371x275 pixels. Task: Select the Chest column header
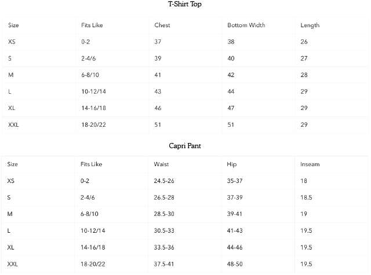pyautogui.click(x=162, y=25)
